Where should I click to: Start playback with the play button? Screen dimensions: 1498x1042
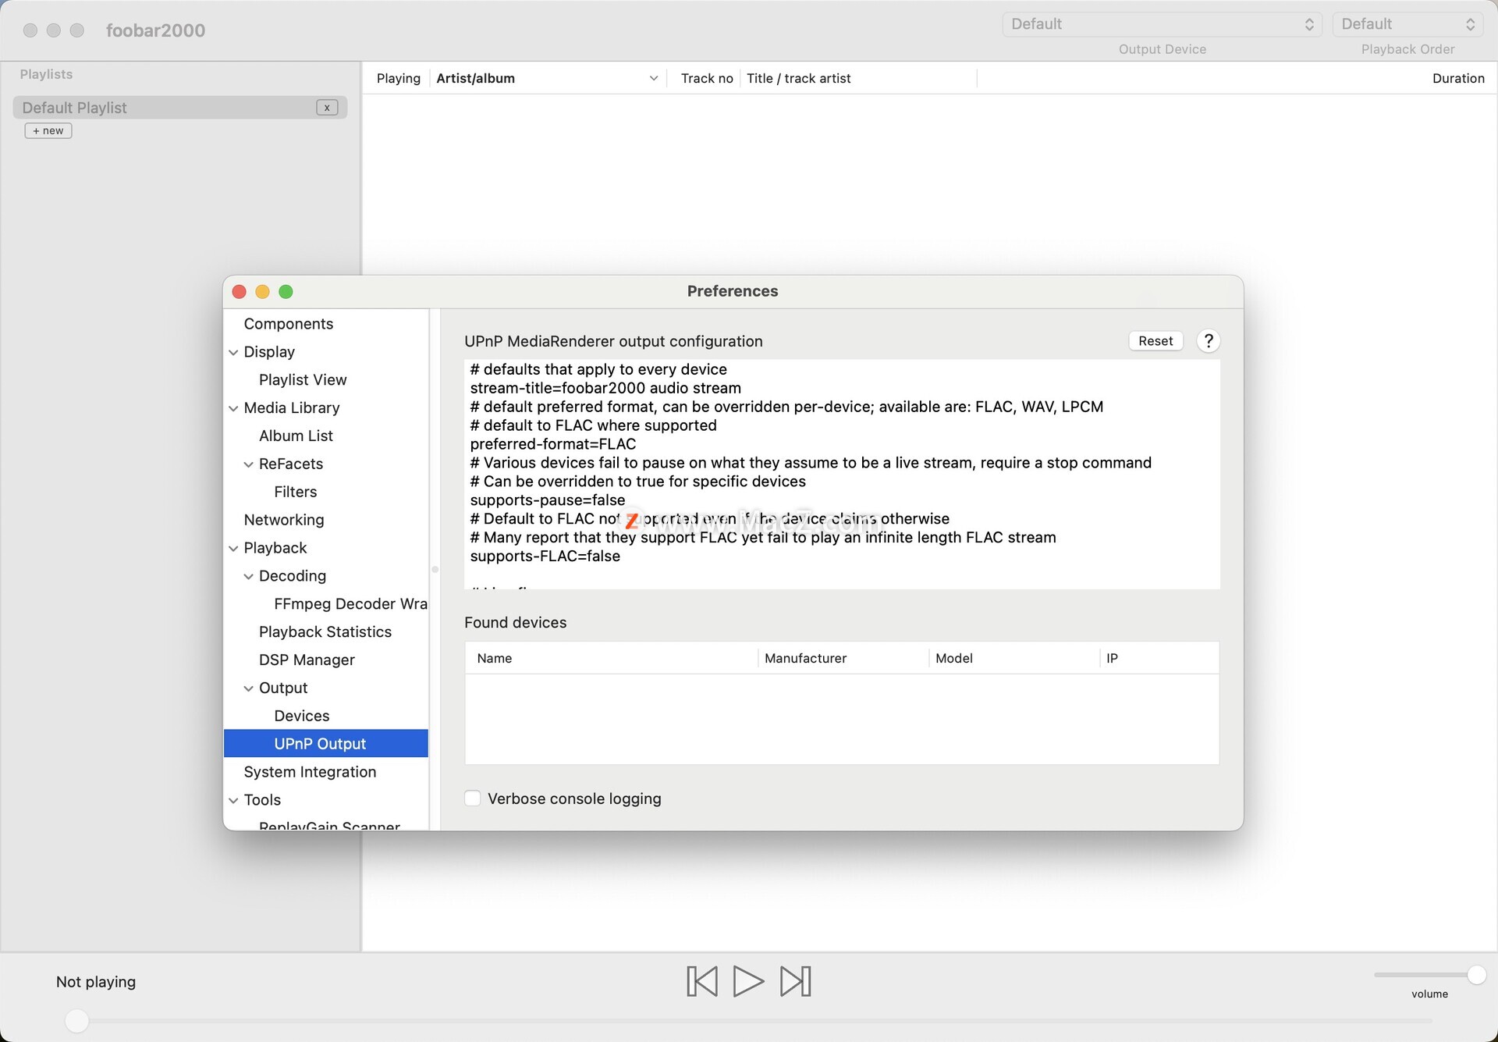(748, 981)
